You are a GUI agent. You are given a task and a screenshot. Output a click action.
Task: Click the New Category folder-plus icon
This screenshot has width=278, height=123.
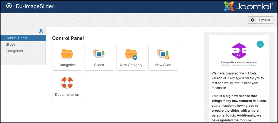click(x=131, y=54)
